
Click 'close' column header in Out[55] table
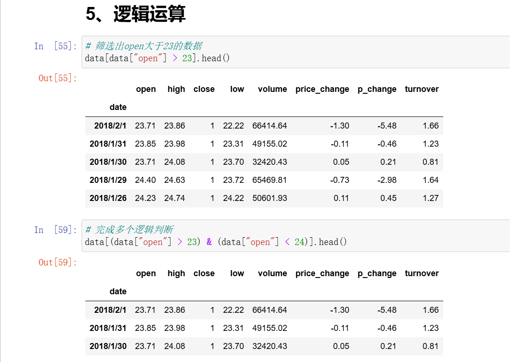pos(204,89)
